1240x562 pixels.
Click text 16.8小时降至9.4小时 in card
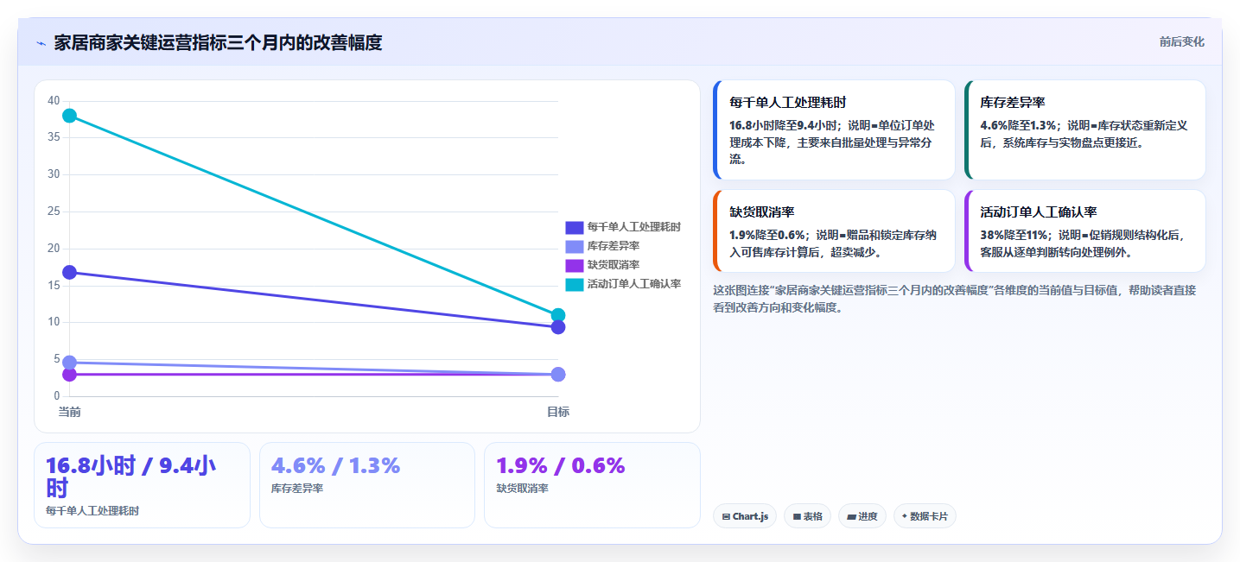coord(784,125)
